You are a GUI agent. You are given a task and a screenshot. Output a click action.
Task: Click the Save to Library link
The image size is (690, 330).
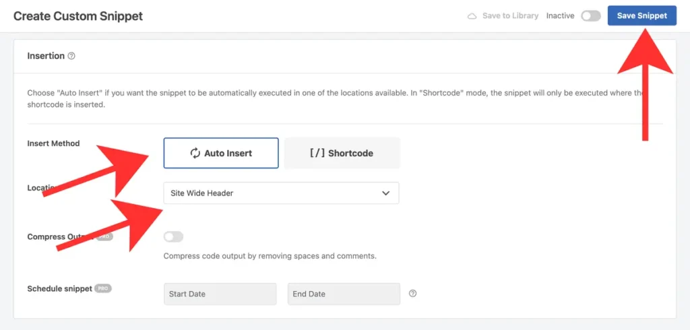510,16
